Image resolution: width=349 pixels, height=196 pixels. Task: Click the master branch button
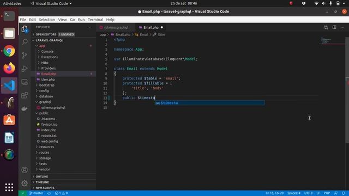point(37,193)
